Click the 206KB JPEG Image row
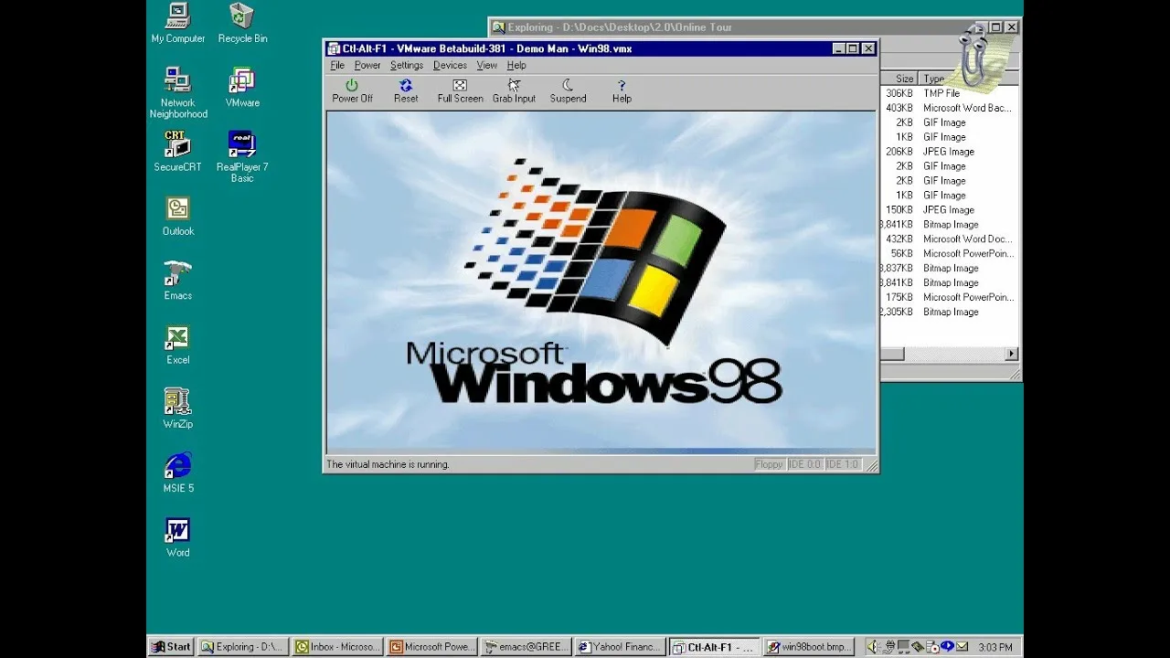1170x658 pixels. (x=949, y=152)
